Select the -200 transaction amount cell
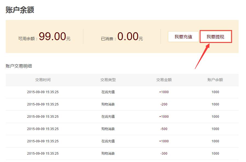This screenshot has height=162, width=246. (x=164, y=104)
